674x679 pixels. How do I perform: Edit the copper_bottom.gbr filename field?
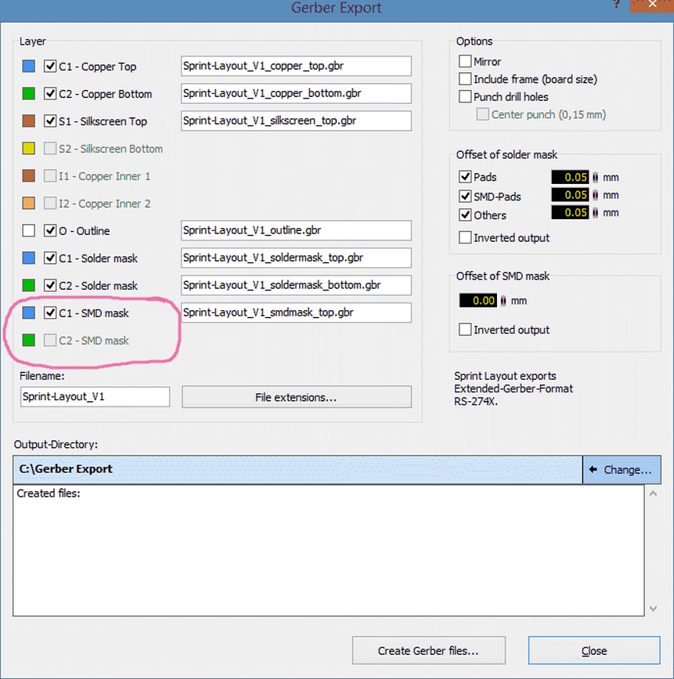(x=296, y=93)
